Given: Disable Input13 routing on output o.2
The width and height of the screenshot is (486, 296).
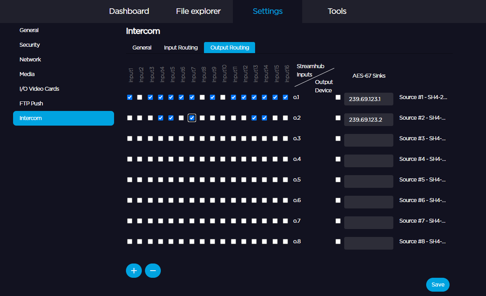Looking at the screenshot, I should coord(254,118).
